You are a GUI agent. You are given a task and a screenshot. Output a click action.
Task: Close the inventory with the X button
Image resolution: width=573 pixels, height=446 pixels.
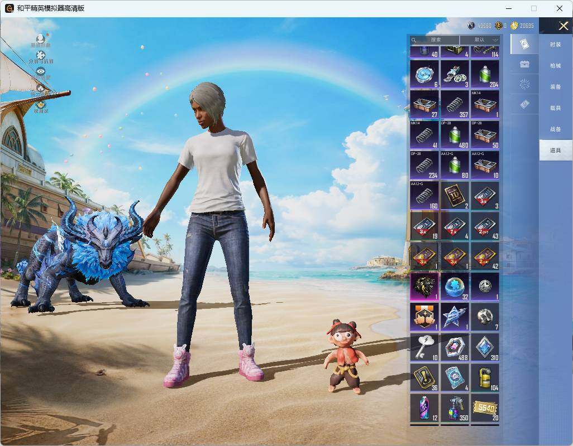click(x=563, y=26)
